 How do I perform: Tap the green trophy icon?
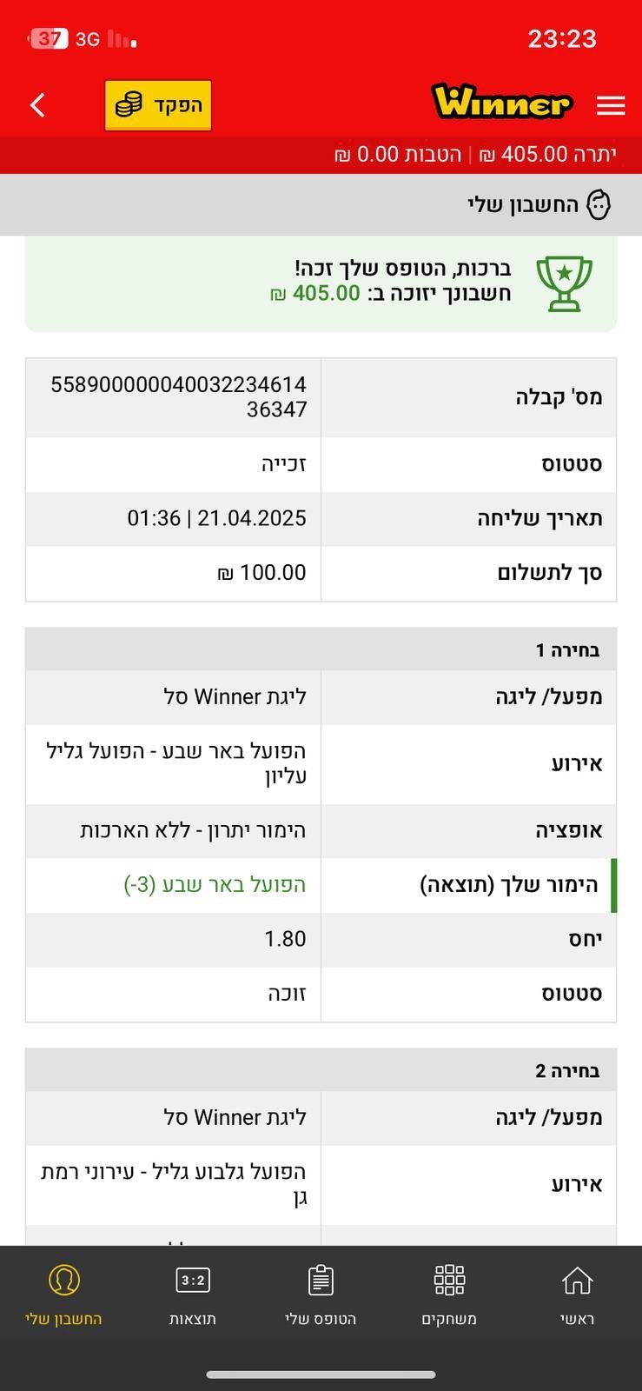(564, 283)
